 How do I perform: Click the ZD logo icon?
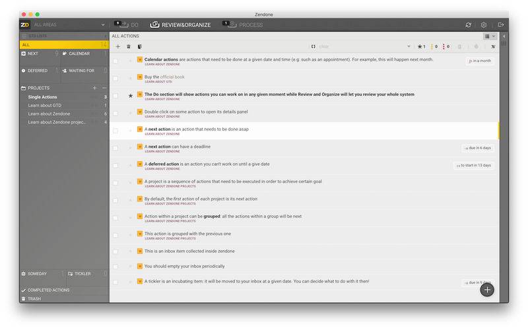[24, 24]
